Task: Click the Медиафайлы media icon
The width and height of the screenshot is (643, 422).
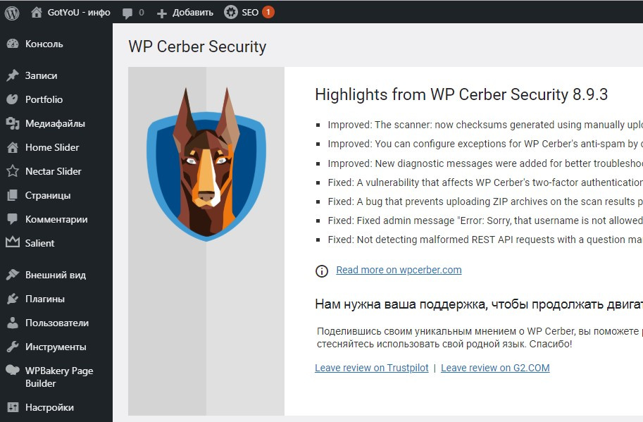Action: click(x=13, y=123)
